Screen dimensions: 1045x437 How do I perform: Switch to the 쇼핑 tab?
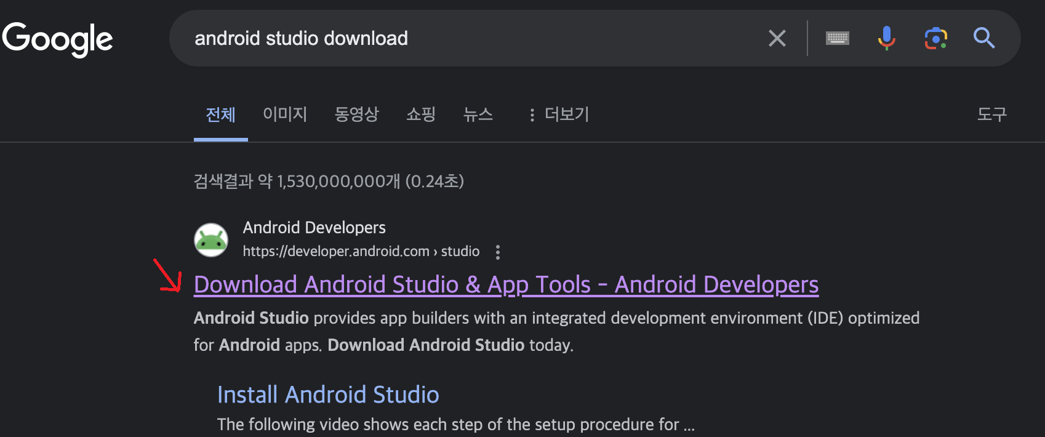421,114
